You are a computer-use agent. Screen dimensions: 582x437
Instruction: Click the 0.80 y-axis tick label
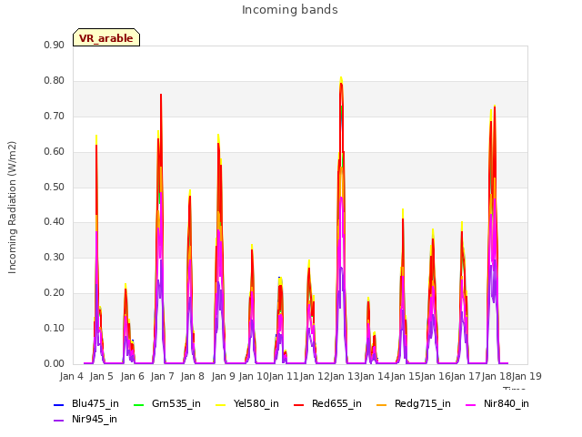55,81
